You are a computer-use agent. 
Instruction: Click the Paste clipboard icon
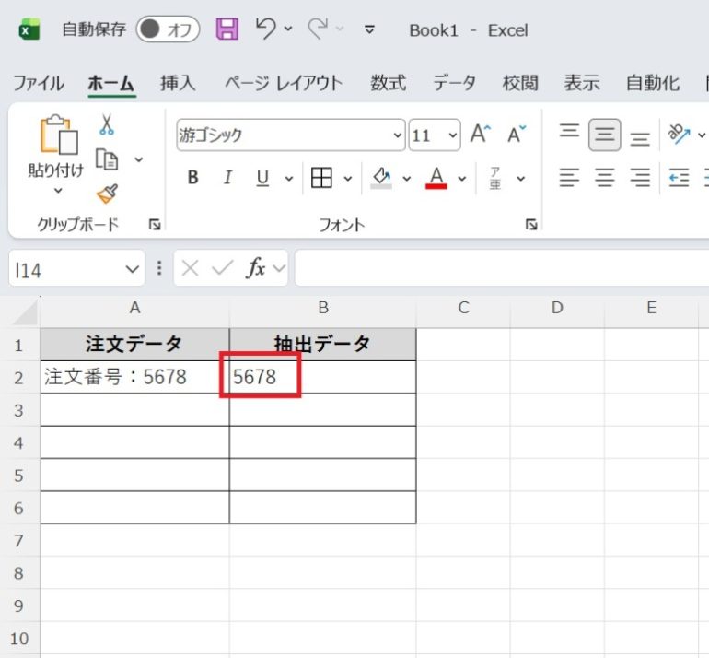click(x=59, y=134)
